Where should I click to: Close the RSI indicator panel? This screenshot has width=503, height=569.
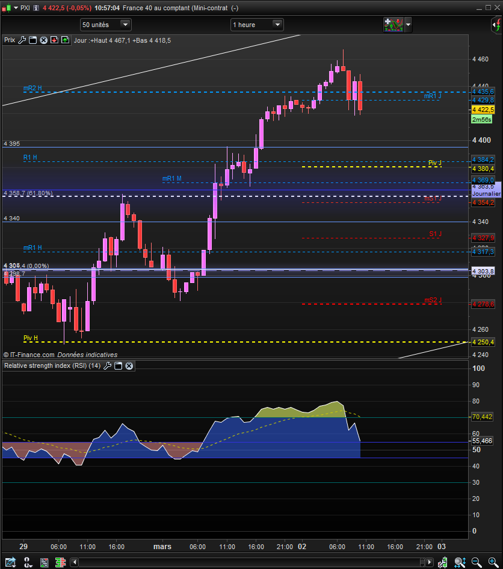tap(129, 366)
